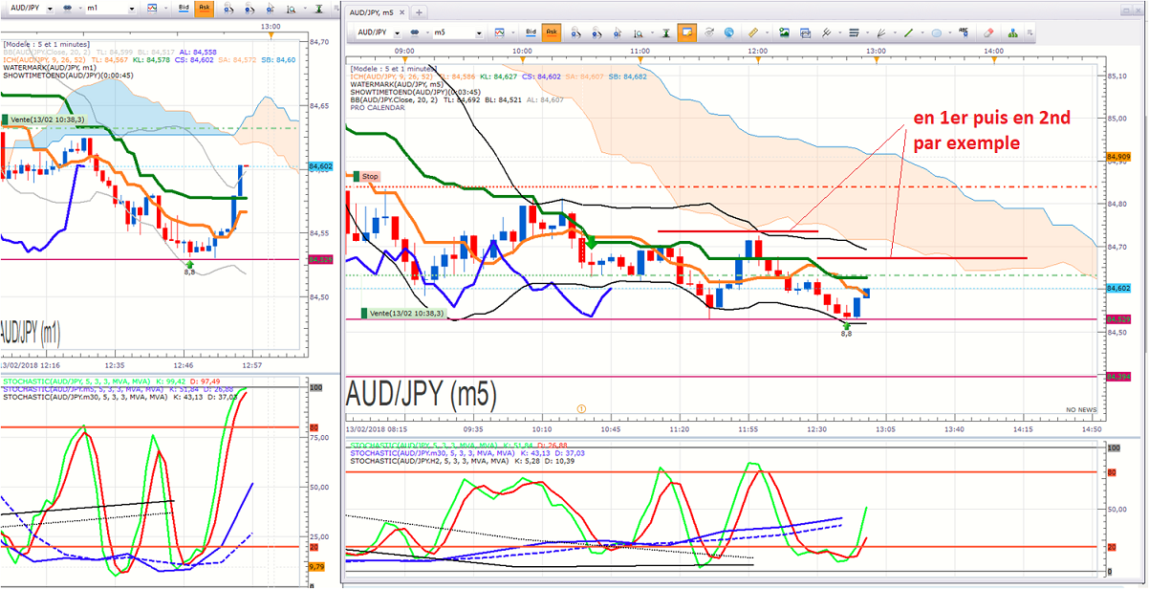This screenshot has height=589, width=1149.
Task: Click the green hierarchy tree icon
Action: (x=1012, y=33)
